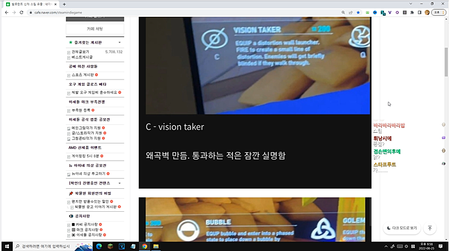Open the notification center icon

pyautogui.click(x=441, y=246)
